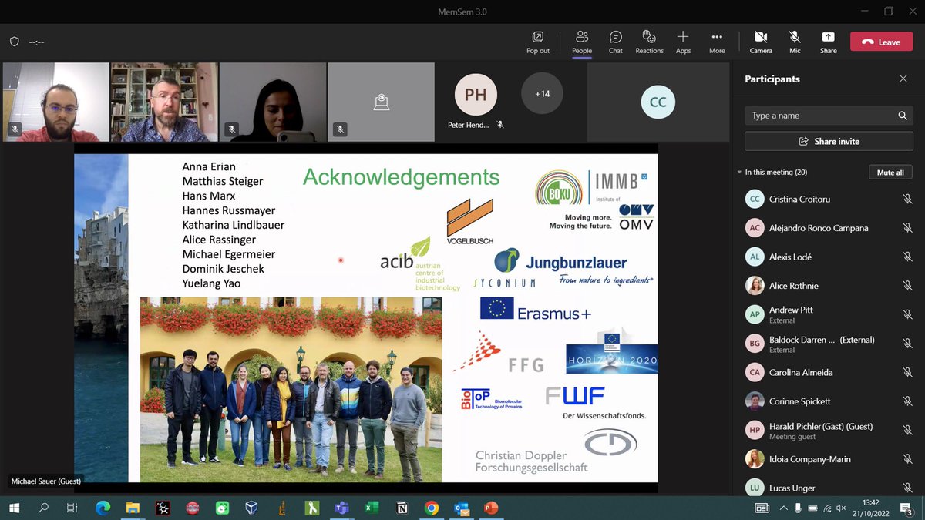Show the +14 more participants
The image size is (925, 520).
542,94
